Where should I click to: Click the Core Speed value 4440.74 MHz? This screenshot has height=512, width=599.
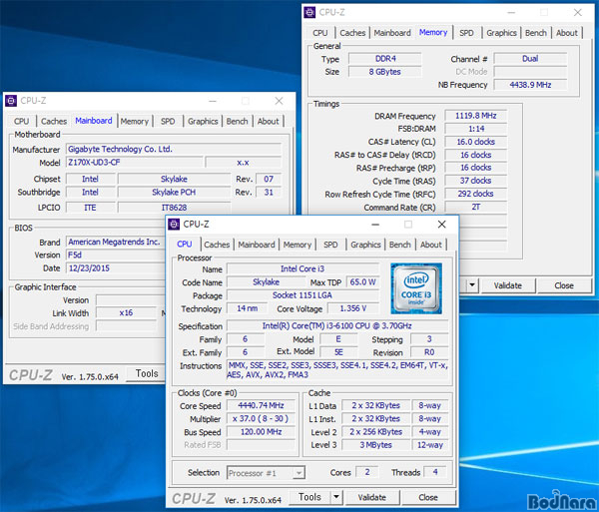tap(261, 405)
